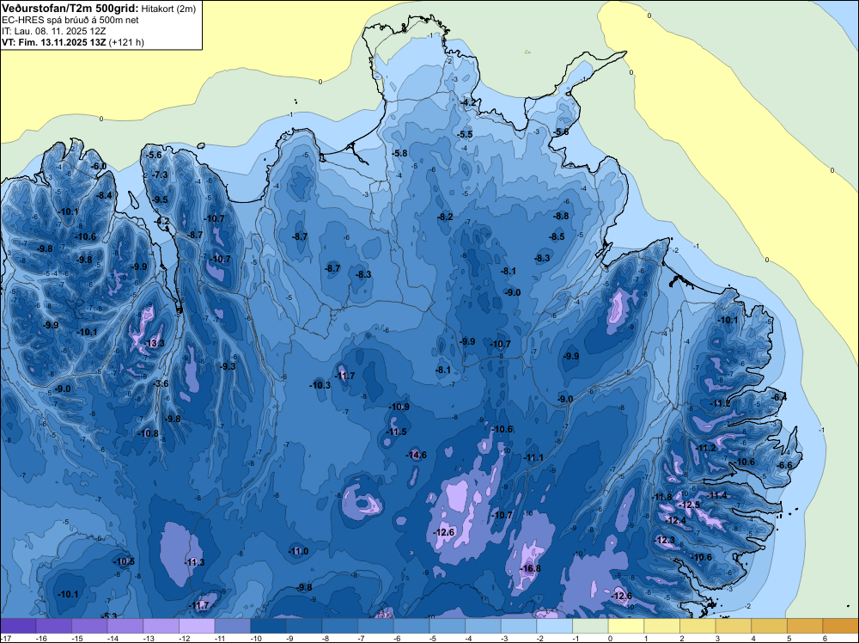Click the -11.1 temperature value
Screen dimensions: 859x643
[x=533, y=457]
